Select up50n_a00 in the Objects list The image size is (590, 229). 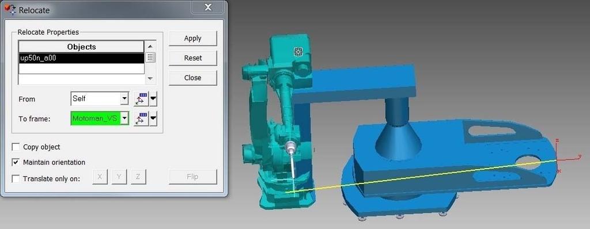[81, 58]
